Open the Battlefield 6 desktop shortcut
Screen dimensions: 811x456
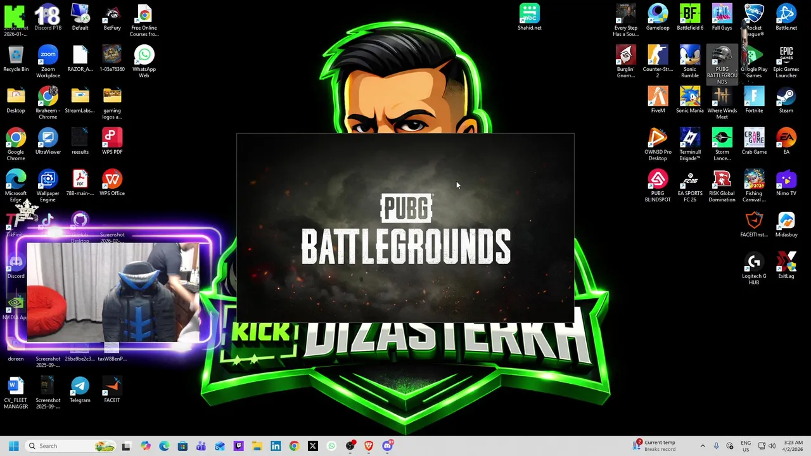pos(689,17)
